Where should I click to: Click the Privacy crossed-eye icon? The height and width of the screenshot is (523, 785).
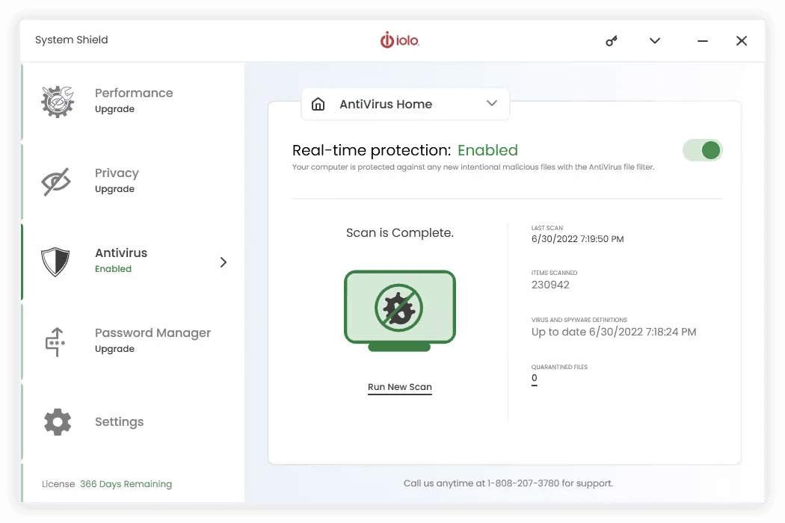coord(56,182)
